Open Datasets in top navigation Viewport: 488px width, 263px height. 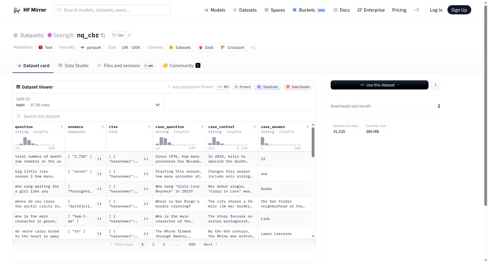click(245, 10)
